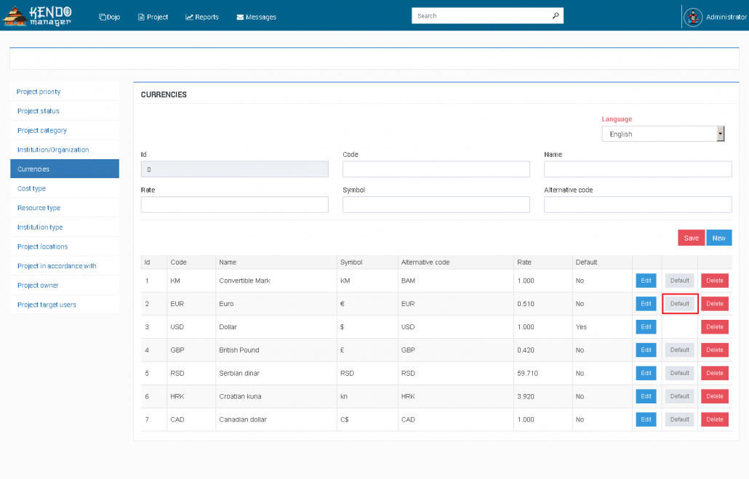
Task: Edit the Croatian kuna row
Action: click(646, 396)
